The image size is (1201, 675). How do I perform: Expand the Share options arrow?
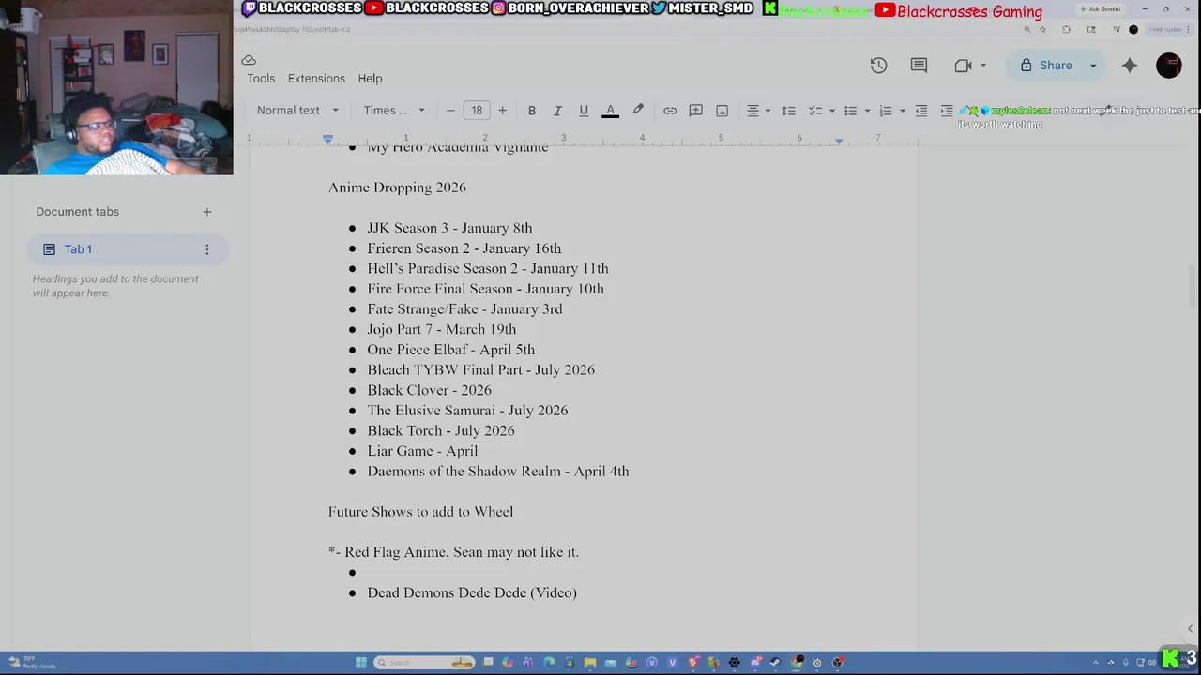click(1093, 66)
